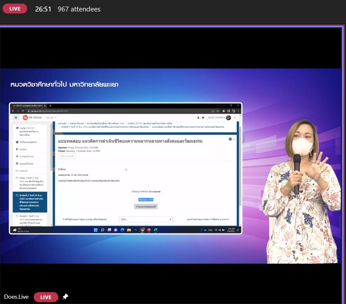Open Badges in the course sidebar
Viewport: 346px width, 304px height.
click(23, 149)
